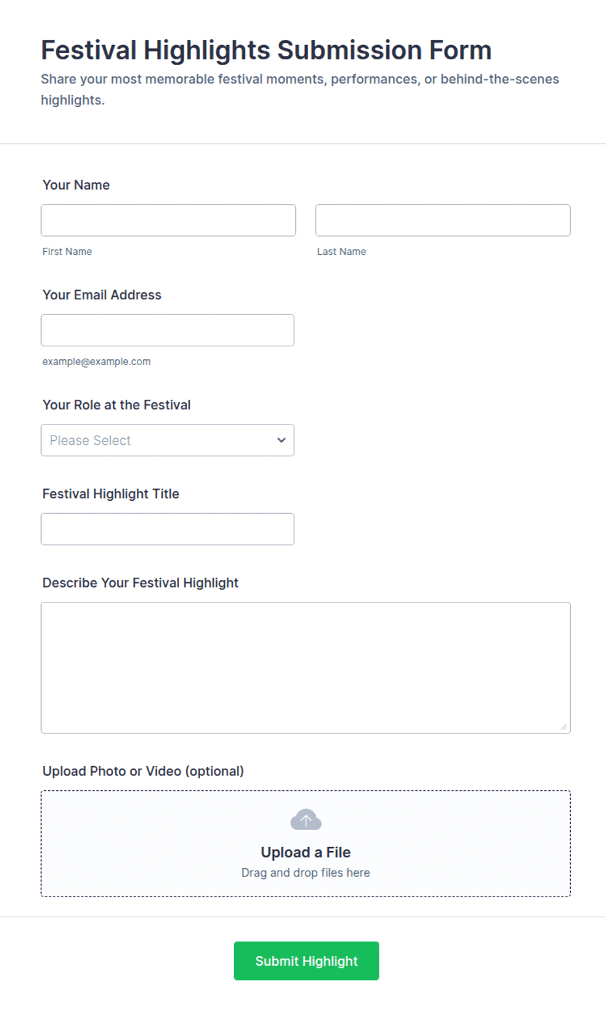Click the Last Name sublabel
The height and width of the screenshot is (1012, 606).
(341, 252)
